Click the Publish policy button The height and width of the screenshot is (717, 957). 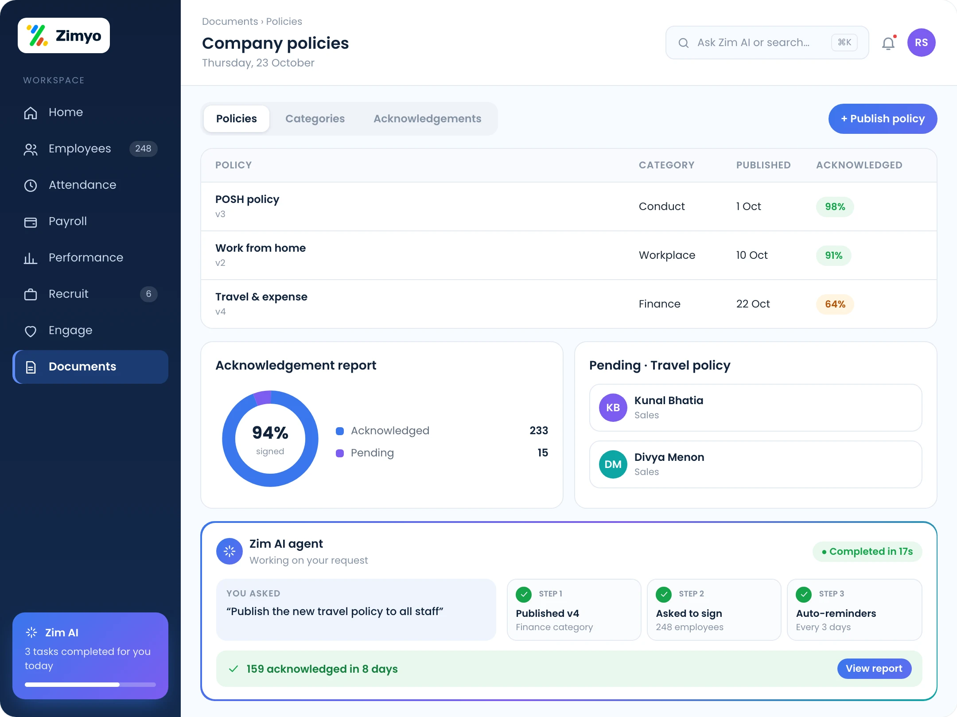pos(883,119)
